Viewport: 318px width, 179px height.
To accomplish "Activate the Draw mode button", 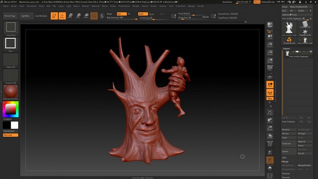I will (62, 16).
